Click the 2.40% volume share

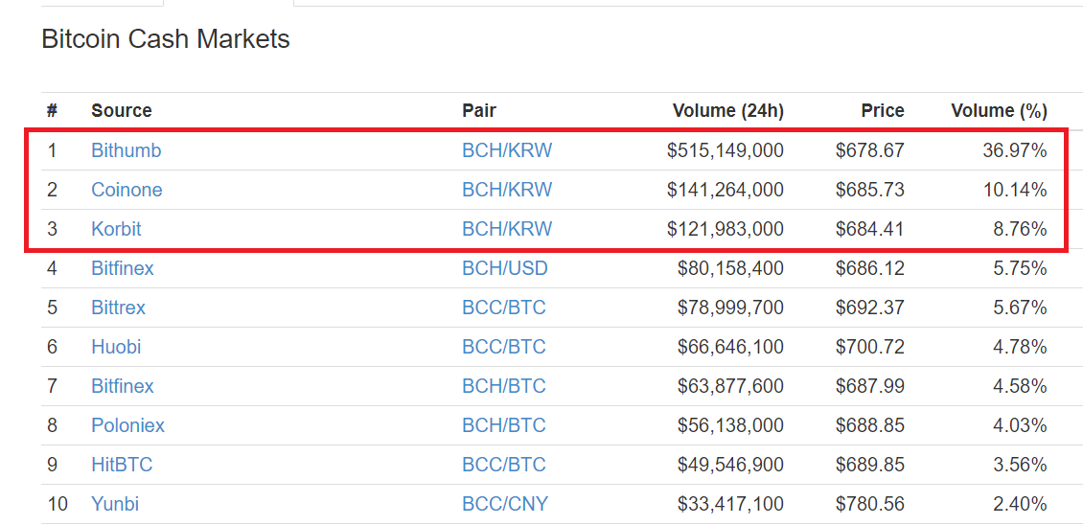pos(1020,504)
